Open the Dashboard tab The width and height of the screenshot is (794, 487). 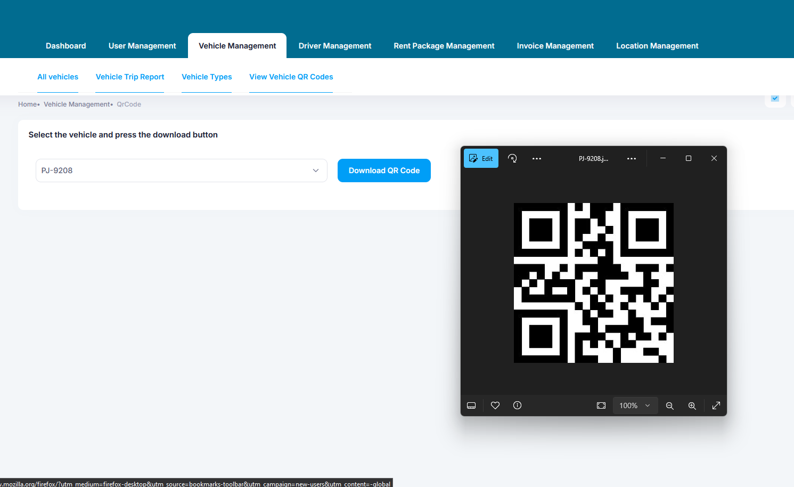tap(66, 46)
